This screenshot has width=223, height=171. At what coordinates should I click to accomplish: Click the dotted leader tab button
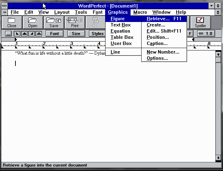8,34
